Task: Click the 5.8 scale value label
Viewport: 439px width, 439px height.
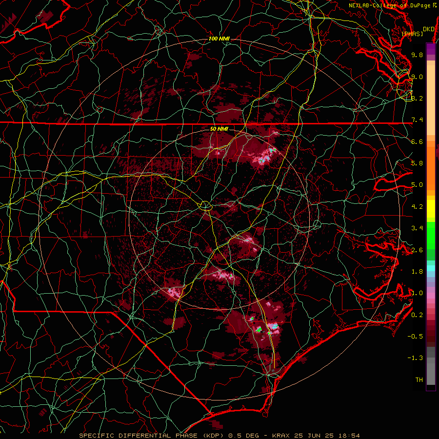Action: (x=417, y=163)
